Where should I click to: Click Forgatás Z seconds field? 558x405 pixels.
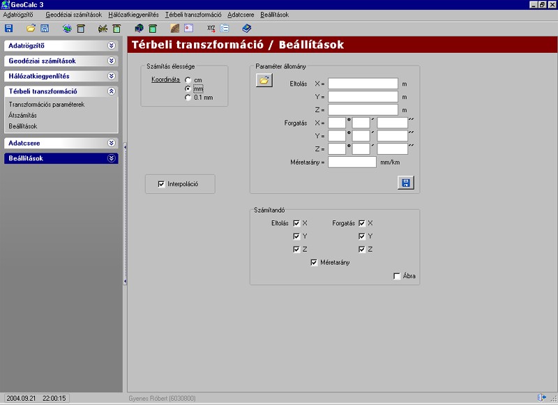tap(393, 148)
